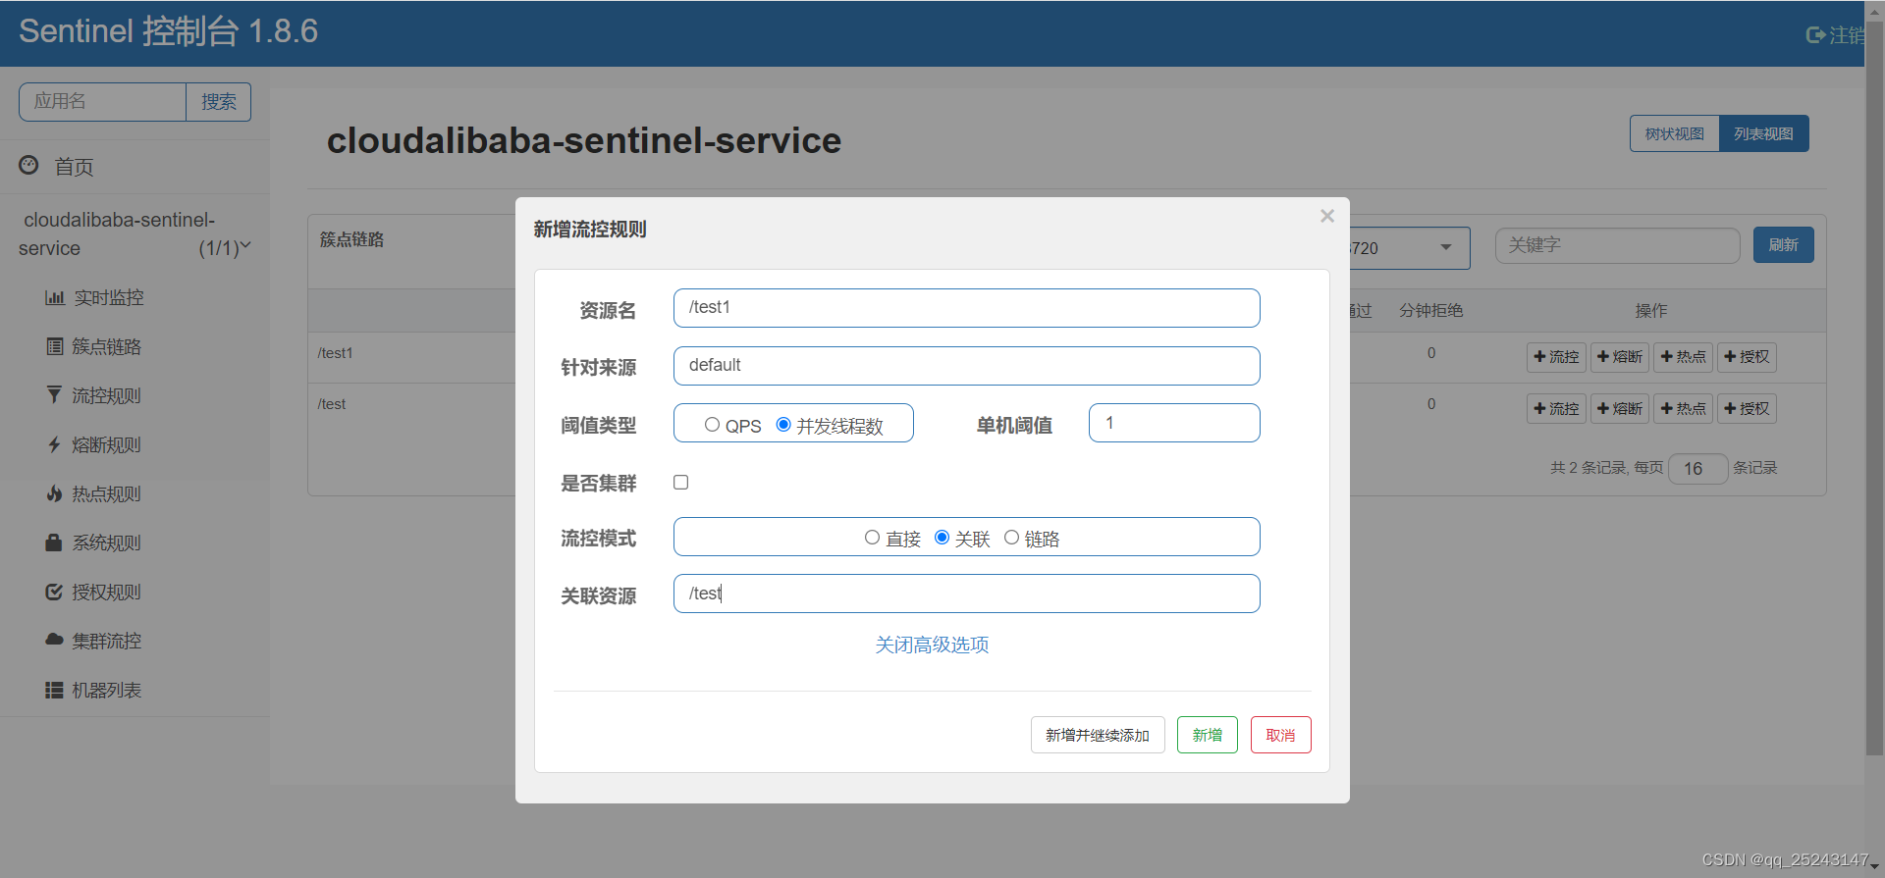Open 流控规则 menu item
1885x878 pixels.
point(107,395)
